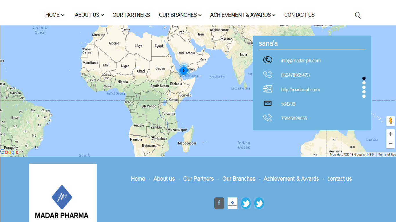Click the value 564236 in the panel
Image resolution: width=396 pixels, height=222 pixels.
(x=288, y=104)
